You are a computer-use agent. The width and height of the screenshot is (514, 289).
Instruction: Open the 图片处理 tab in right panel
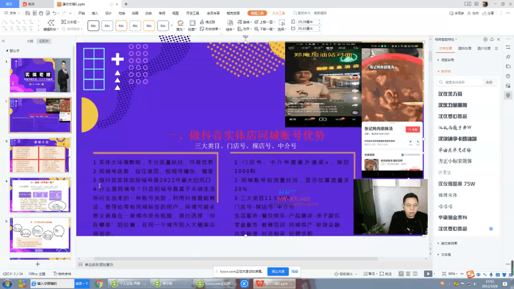click(x=484, y=48)
